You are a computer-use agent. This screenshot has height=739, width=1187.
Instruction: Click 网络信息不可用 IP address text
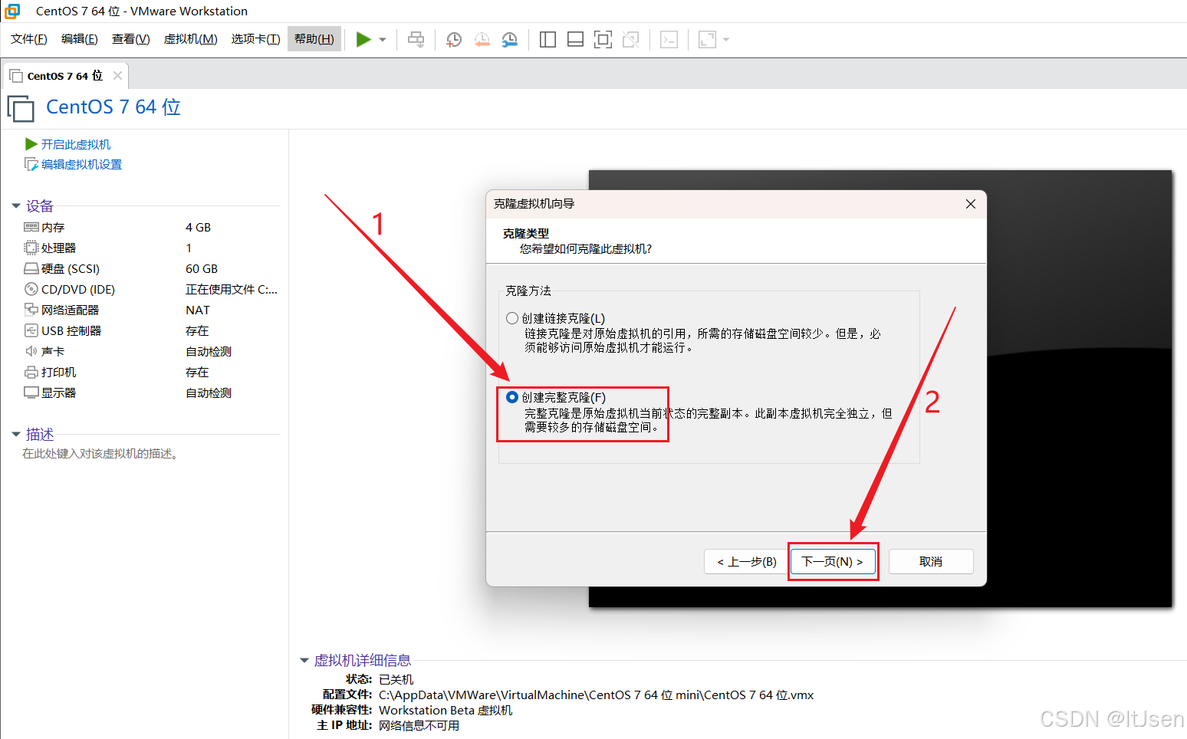(x=419, y=725)
